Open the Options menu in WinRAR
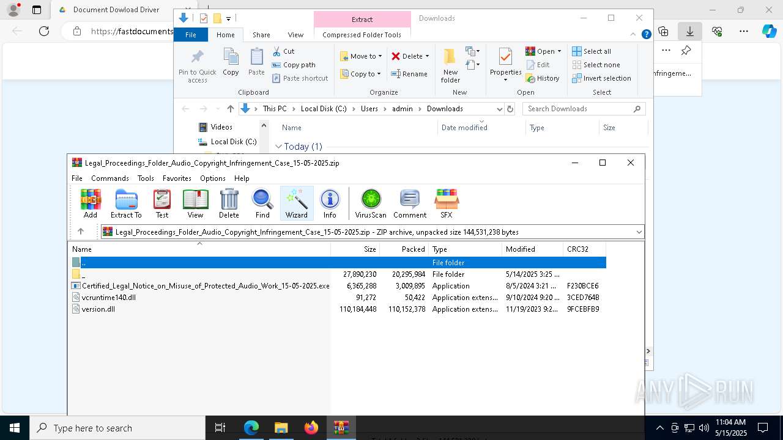This screenshot has width=783, height=440. [x=213, y=178]
